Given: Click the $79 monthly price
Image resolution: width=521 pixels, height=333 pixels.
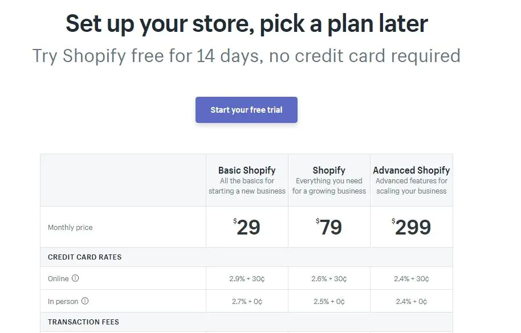Looking at the screenshot, I should point(329,227).
